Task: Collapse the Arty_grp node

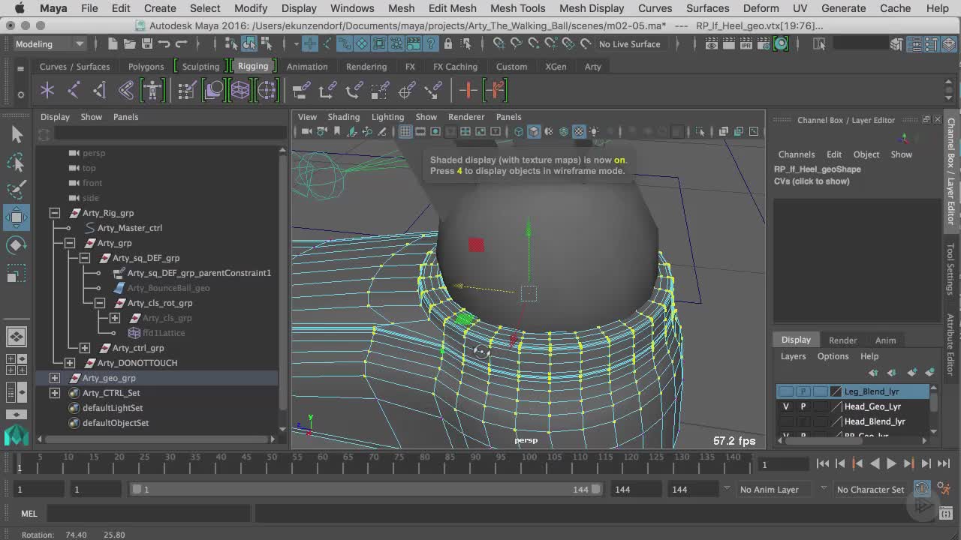Action: (70, 243)
